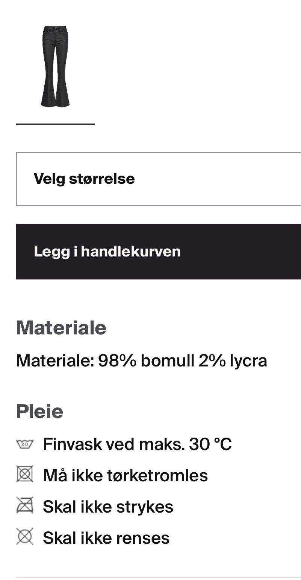Click the Skal ikke renses label
This screenshot has height=580, width=301.
pyautogui.click(x=106, y=538)
